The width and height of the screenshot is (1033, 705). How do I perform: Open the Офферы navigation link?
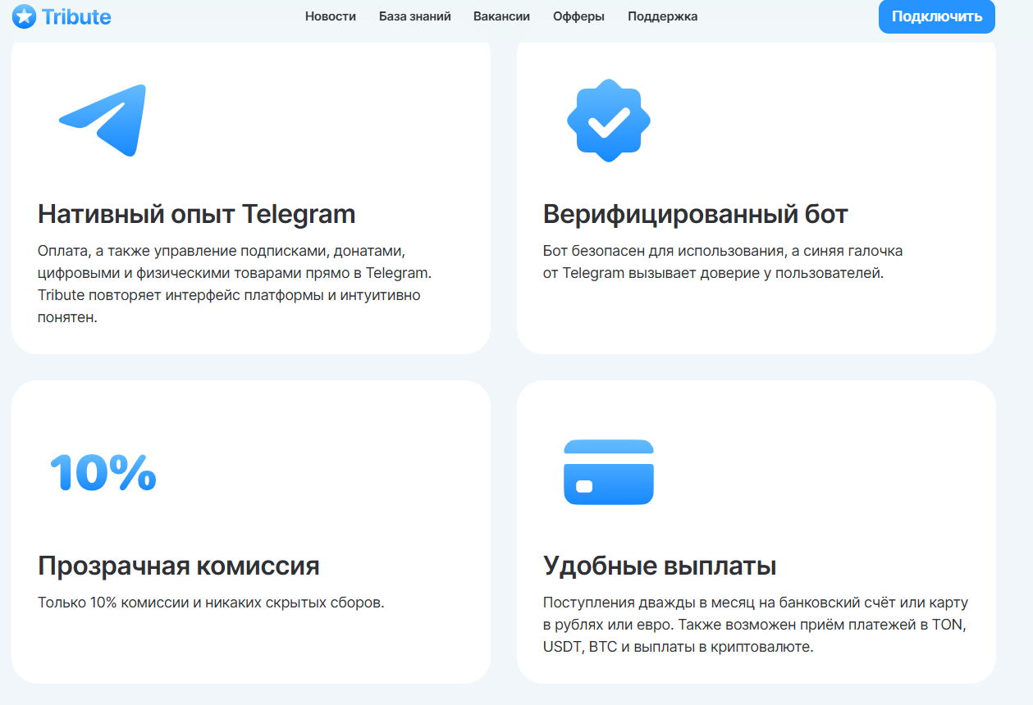(x=578, y=16)
